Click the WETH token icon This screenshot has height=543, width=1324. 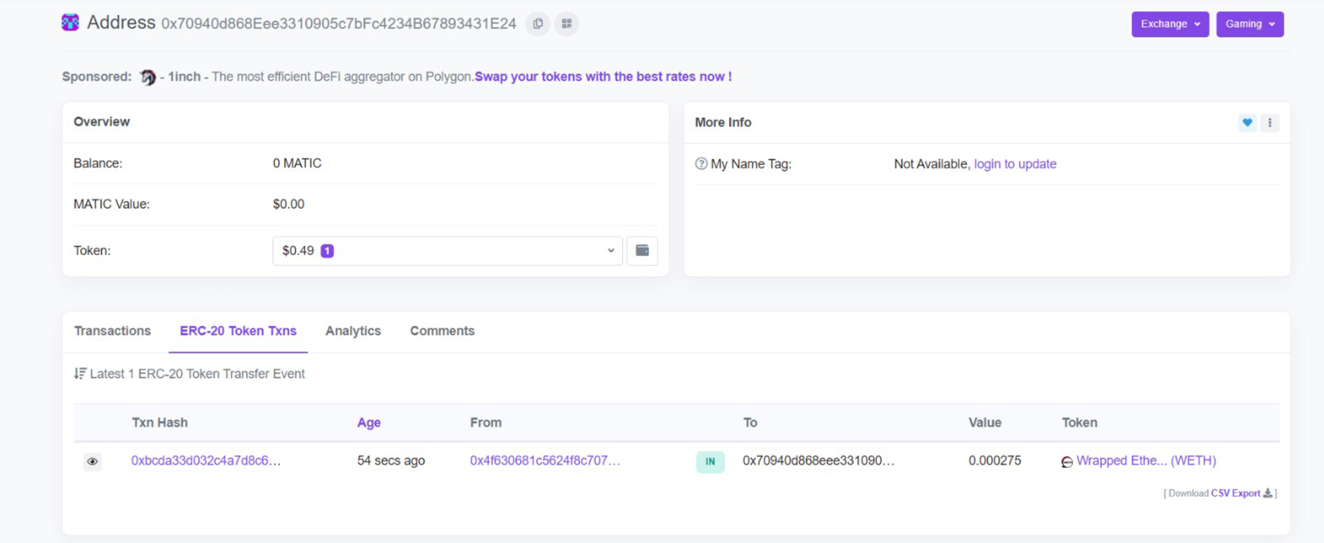(1067, 462)
